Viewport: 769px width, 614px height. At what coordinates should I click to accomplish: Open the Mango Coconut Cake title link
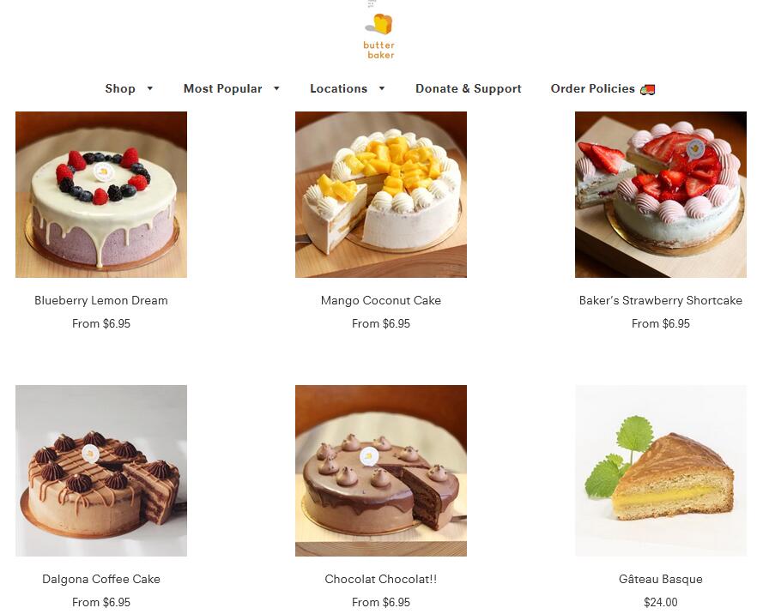point(380,300)
